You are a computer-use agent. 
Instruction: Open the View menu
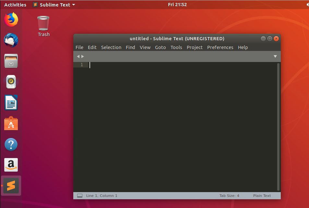tap(145, 47)
